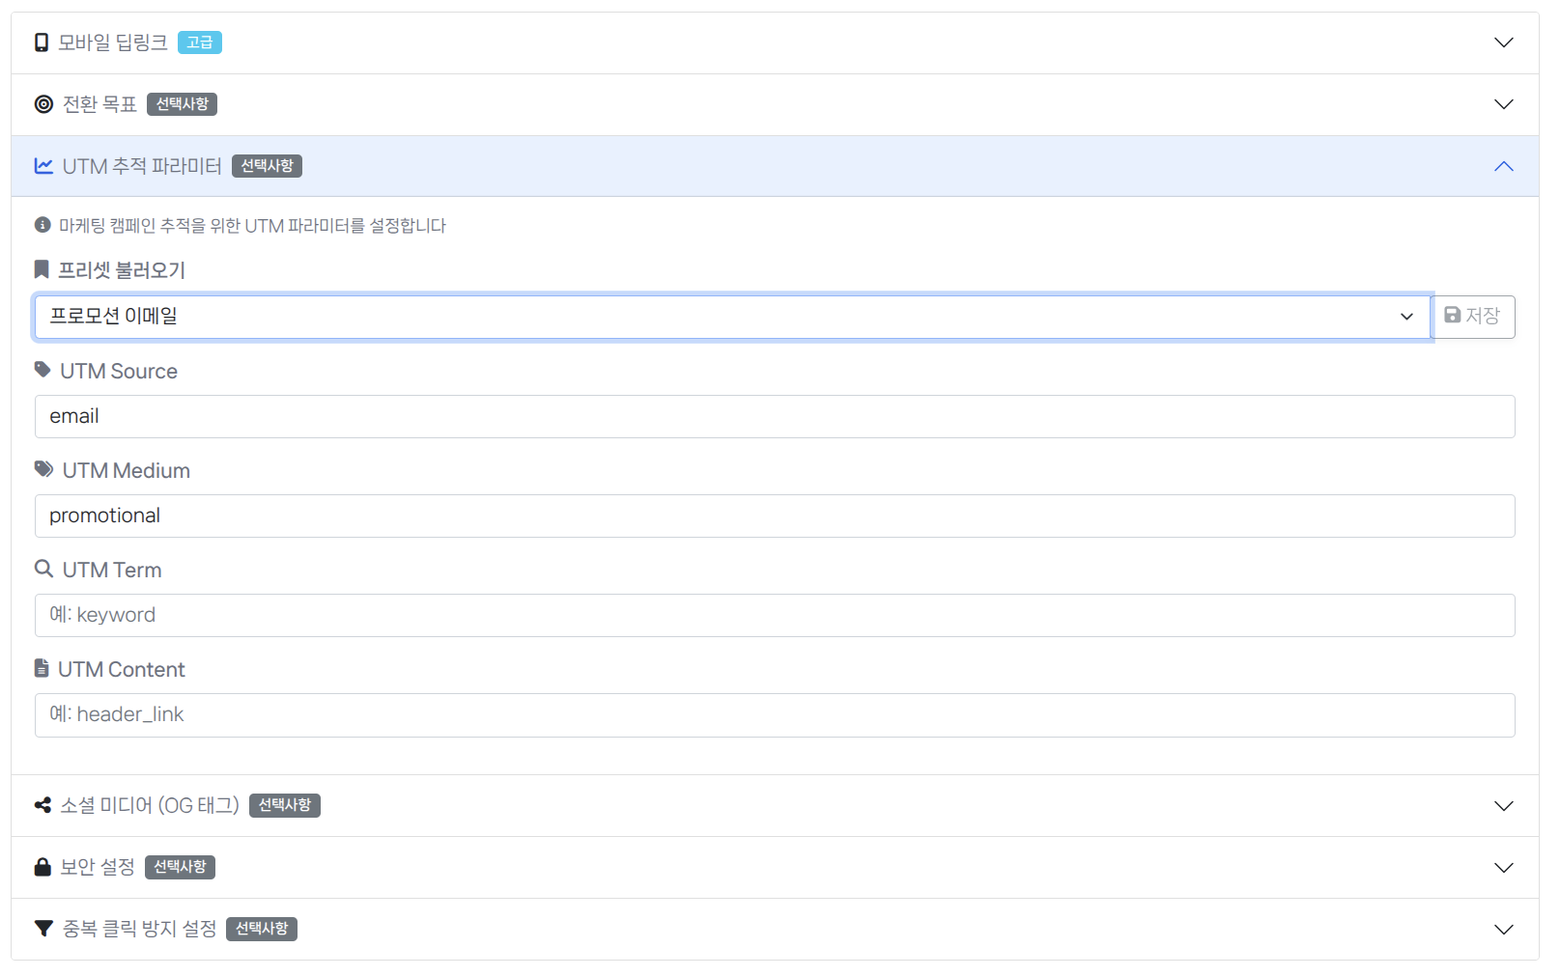Click the info icon beside UTM description
The image size is (1560, 976).
coord(43,225)
